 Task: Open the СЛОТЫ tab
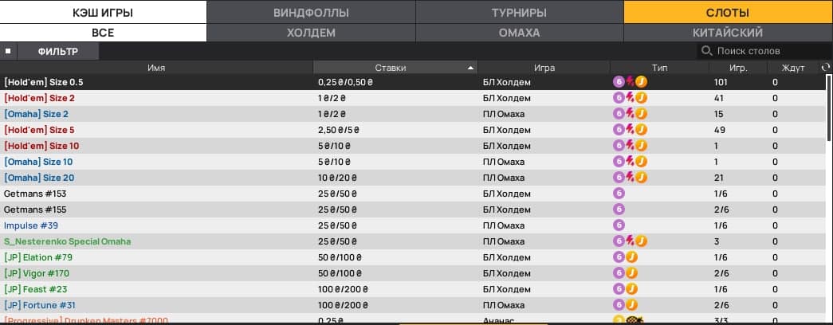[x=727, y=13]
